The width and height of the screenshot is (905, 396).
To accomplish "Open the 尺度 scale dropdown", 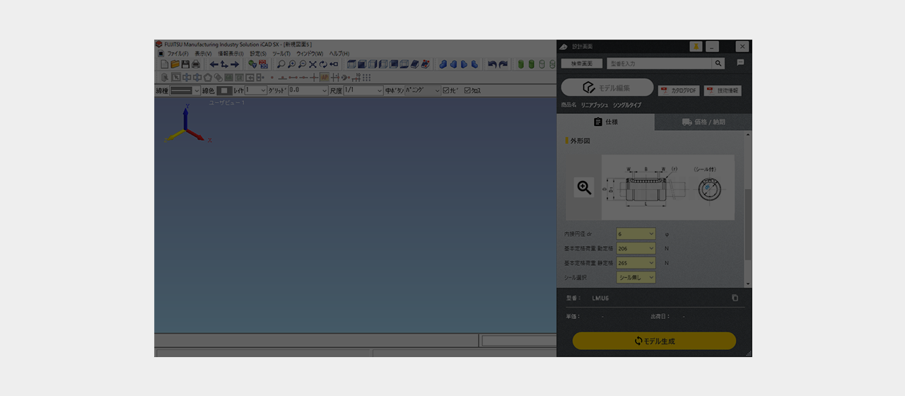I will pyautogui.click(x=363, y=91).
